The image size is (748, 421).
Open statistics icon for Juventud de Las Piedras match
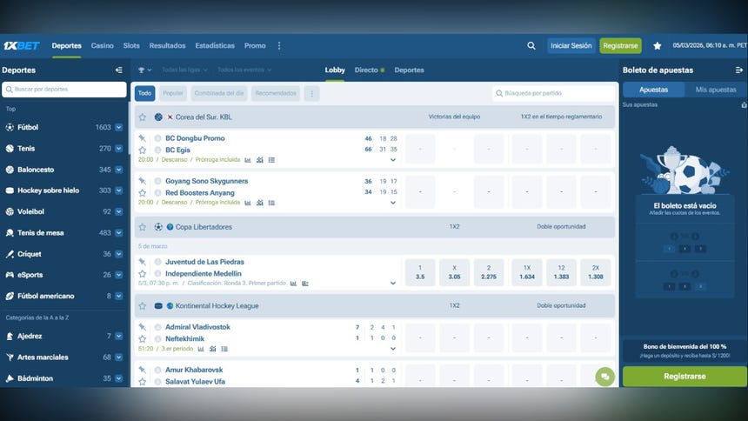[293, 283]
